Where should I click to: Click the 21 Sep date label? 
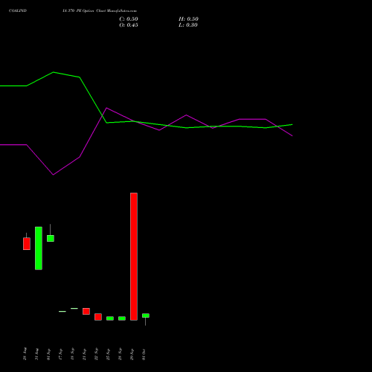coord(84,354)
